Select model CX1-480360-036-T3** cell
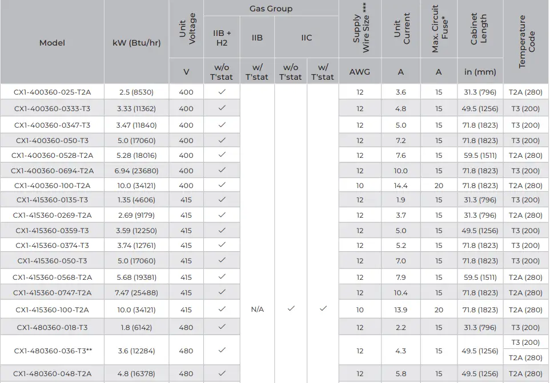Viewport: 550px width, 383px height. [52, 351]
